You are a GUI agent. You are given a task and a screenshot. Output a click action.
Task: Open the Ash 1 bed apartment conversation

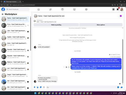coord(15,88)
